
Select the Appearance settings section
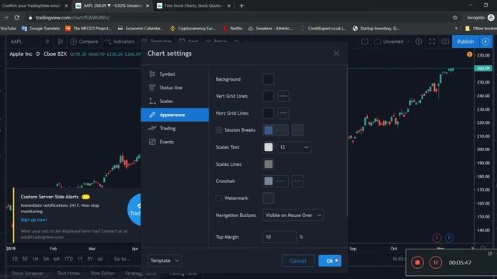(175, 115)
